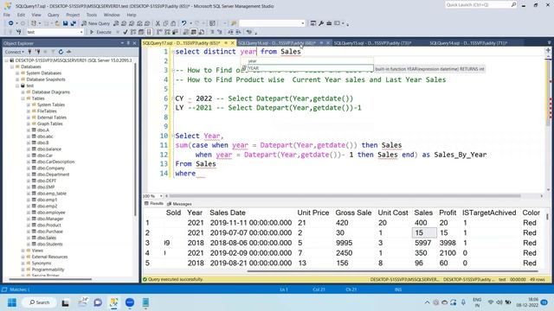The height and width of the screenshot is (311, 554).
Task: Click the Sales column header in results
Action: 423,213
